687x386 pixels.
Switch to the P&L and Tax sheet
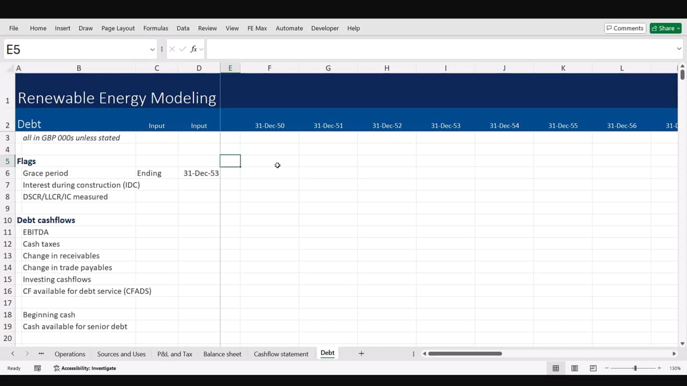[175, 354]
